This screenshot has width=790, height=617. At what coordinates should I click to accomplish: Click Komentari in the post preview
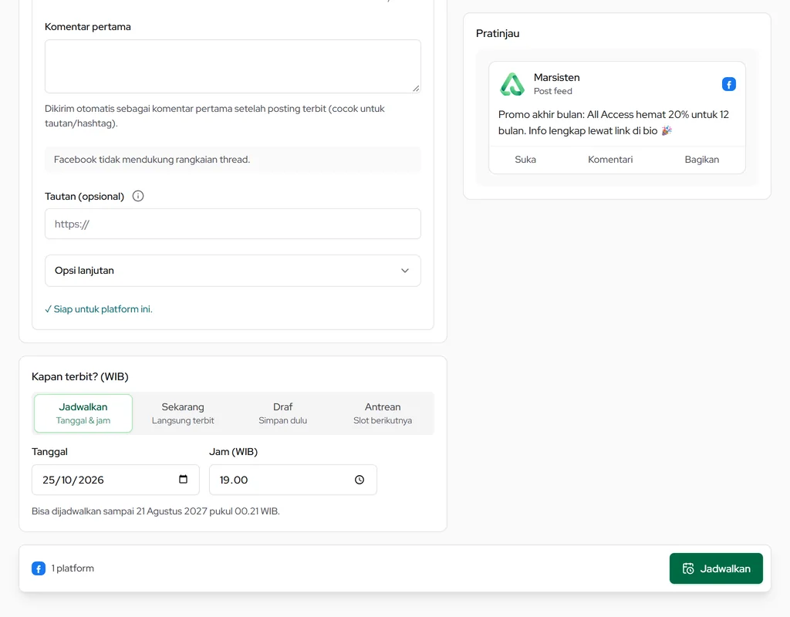[610, 160]
